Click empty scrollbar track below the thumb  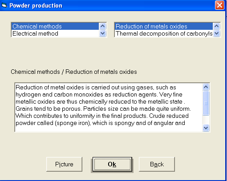coord(206,120)
